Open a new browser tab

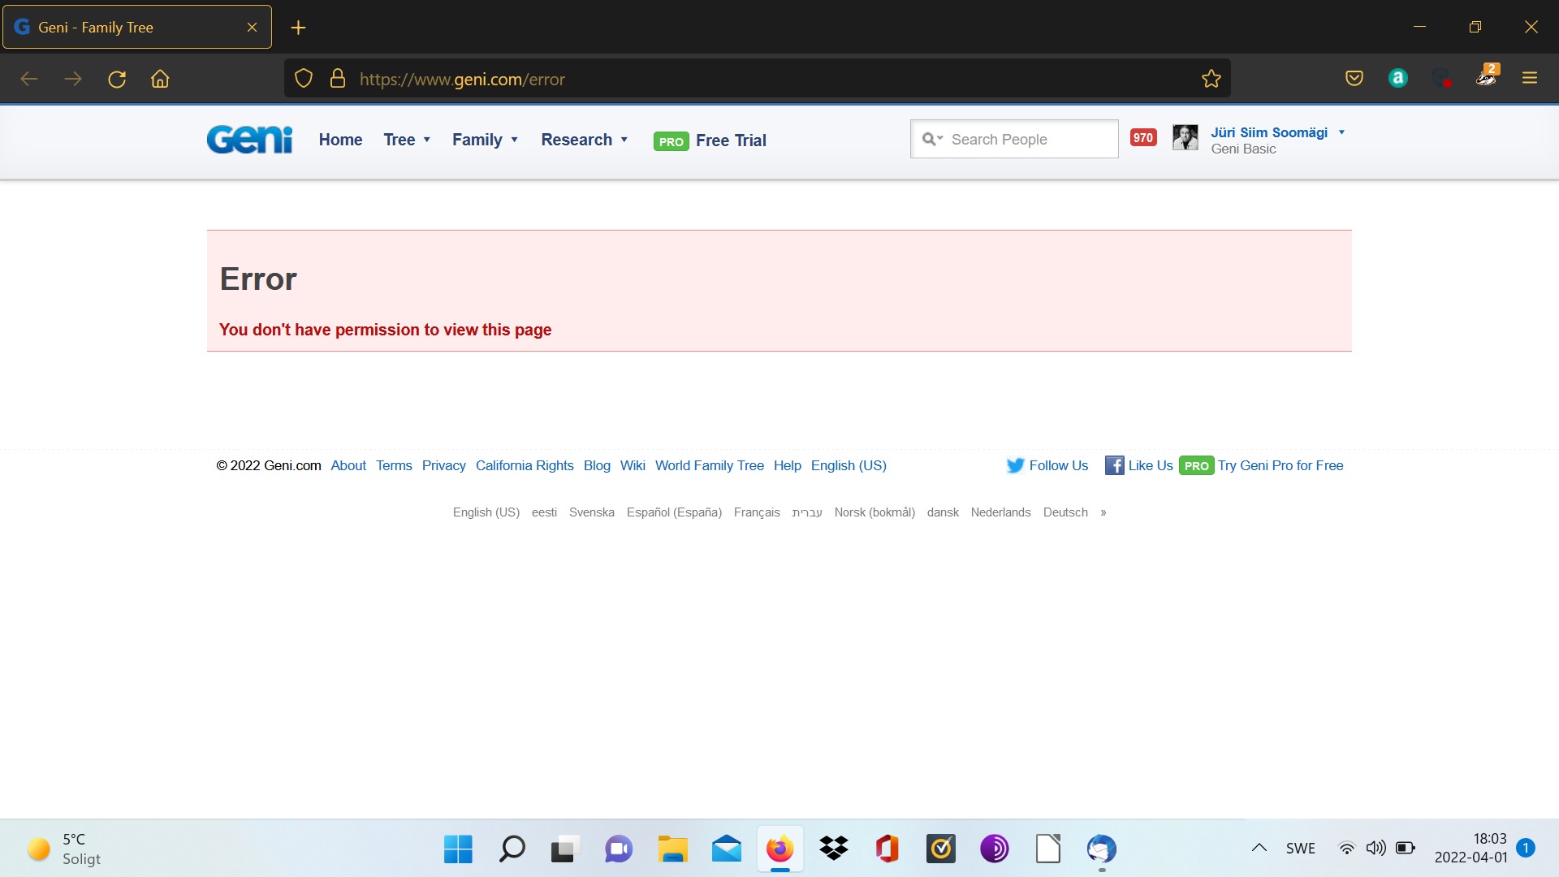click(x=298, y=28)
